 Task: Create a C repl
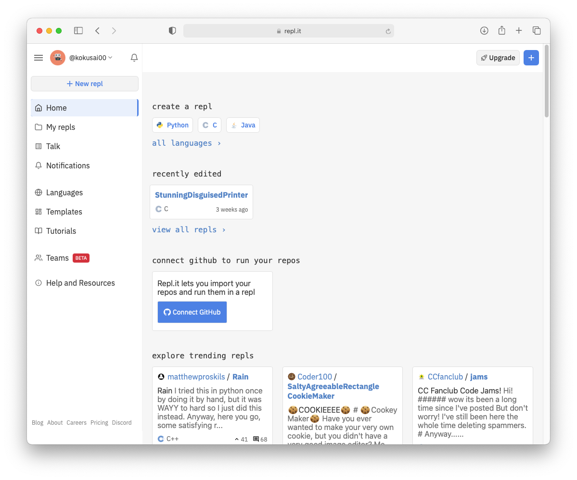point(210,125)
